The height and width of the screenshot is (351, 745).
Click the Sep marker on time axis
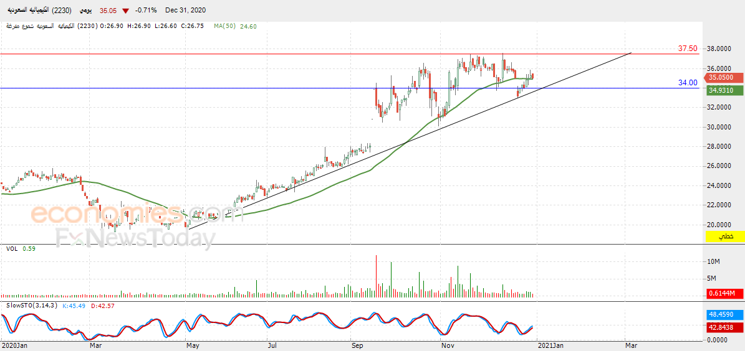[x=357, y=346]
